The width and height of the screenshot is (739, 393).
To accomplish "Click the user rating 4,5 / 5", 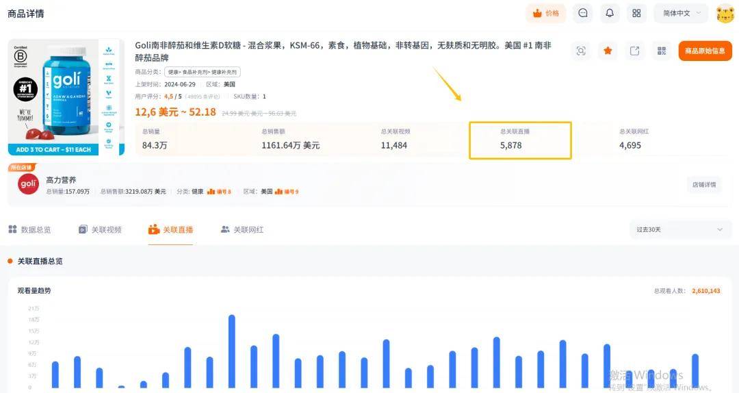I will [x=172, y=97].
